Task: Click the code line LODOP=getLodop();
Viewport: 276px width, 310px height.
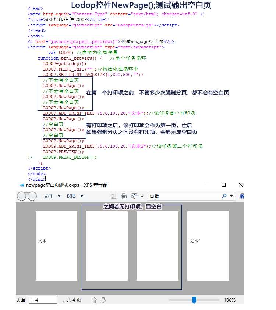Action: coord(65,64)
